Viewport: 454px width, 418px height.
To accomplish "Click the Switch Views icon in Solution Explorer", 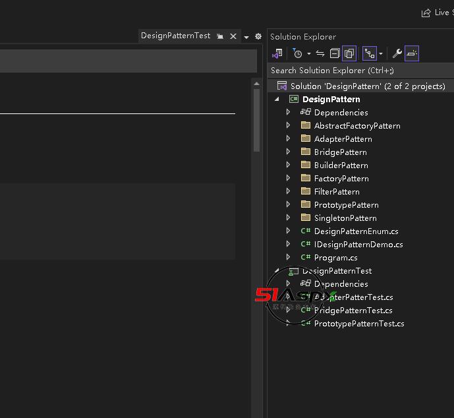I will (277, 53).
